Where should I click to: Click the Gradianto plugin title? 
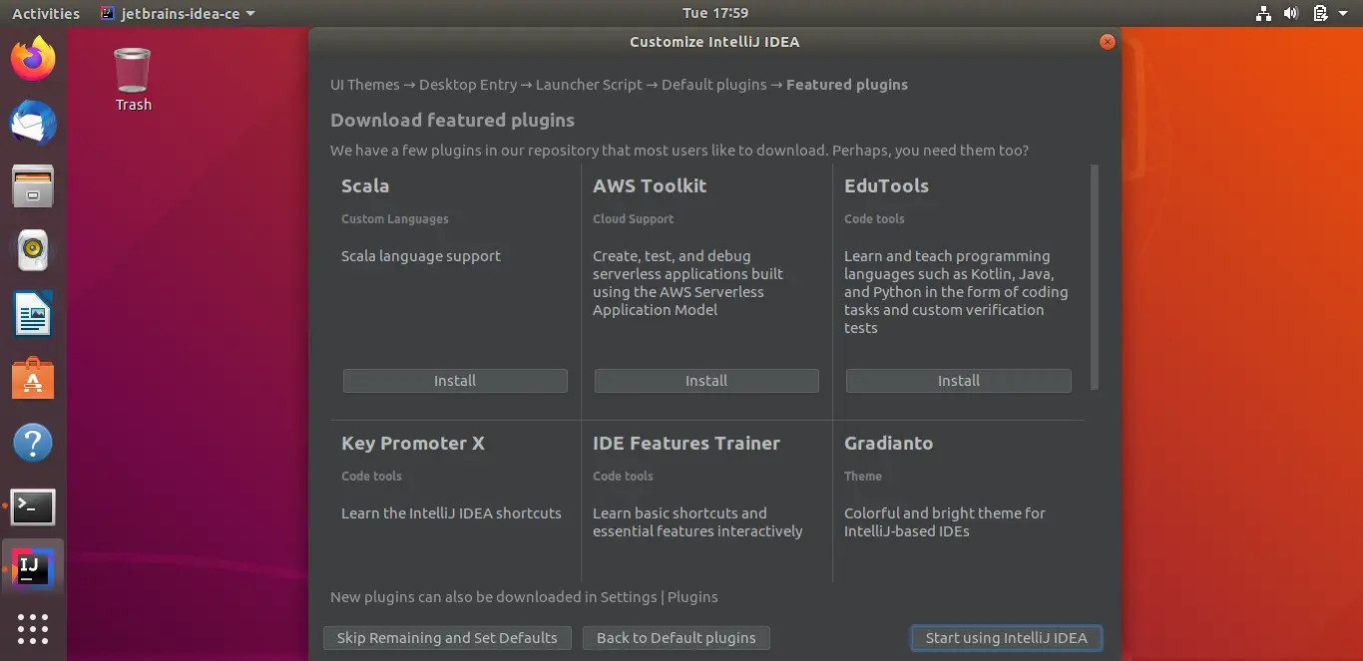click(x=888, y=444)
